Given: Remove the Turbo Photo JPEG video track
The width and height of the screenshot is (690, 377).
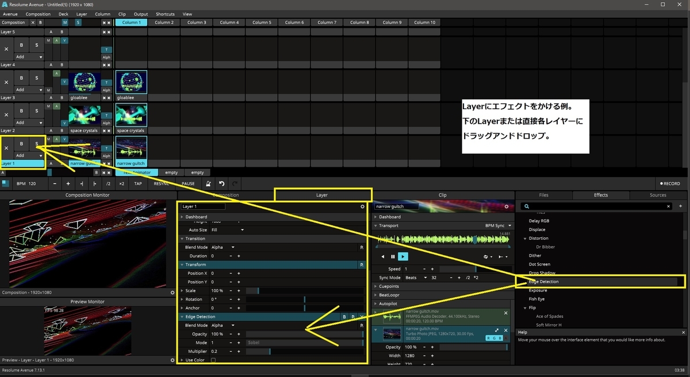Looking at the screenshot, I should [506, 330].
